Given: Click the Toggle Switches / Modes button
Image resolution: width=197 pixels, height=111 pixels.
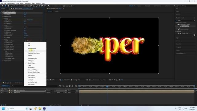Looking at the screenshot, I should pyautogui.click(x=55, y=105).
